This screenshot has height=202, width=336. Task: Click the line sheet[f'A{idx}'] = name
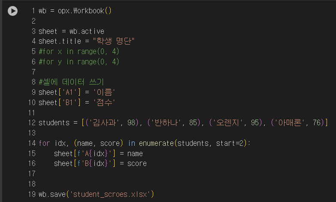click(98, 154)
